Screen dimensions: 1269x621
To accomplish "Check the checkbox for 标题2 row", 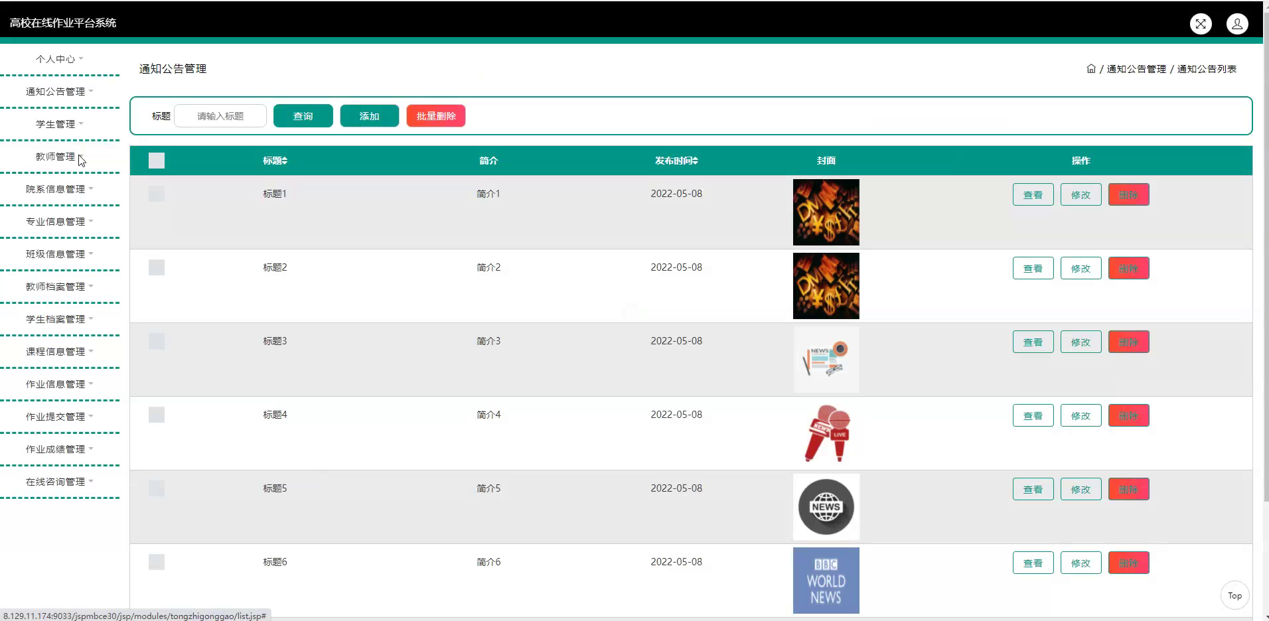I will (157, 267).
